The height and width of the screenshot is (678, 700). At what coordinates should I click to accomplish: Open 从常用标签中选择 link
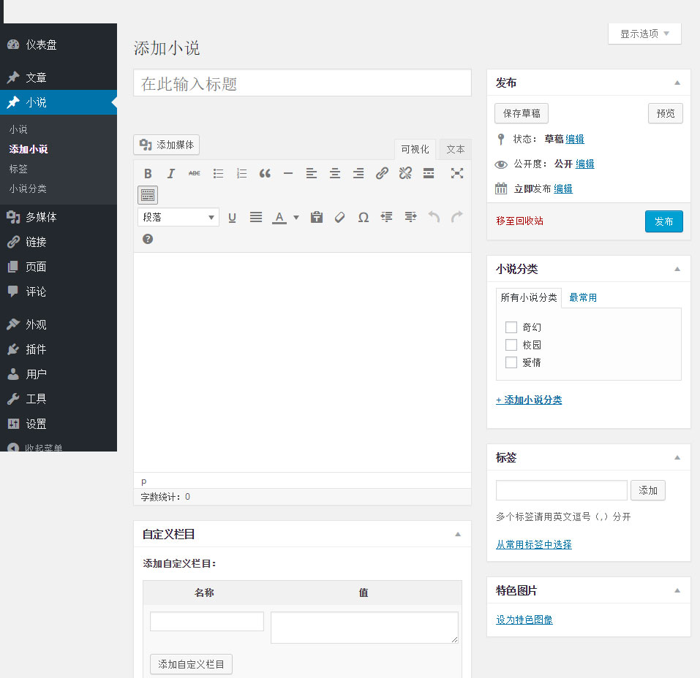click(x=533, y=544)
